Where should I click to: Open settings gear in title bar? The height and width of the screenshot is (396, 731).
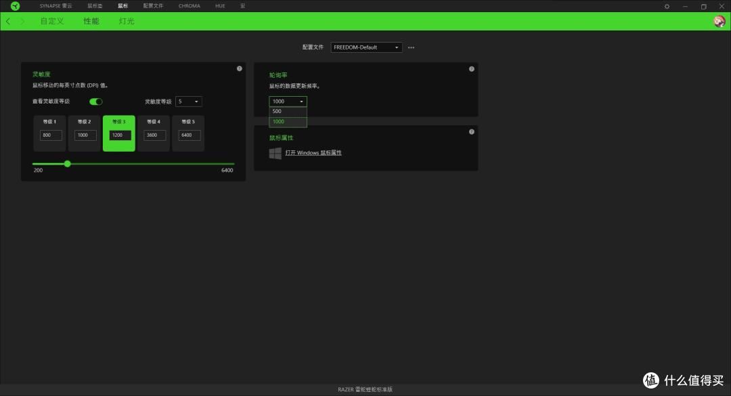667,7
